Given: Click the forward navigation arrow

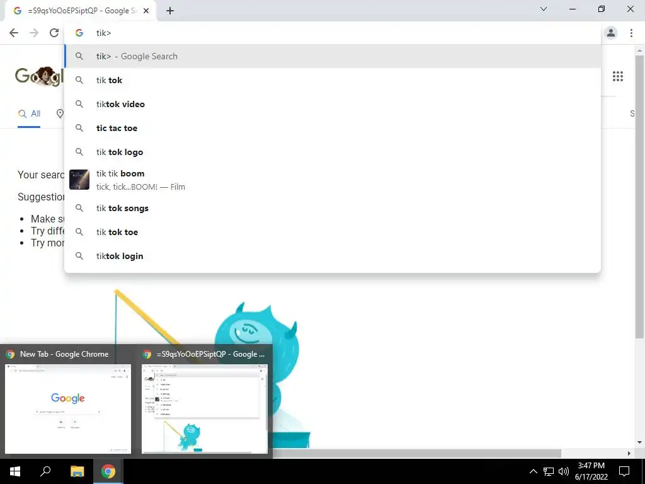Looking at the screenshot, I should 34,33.
